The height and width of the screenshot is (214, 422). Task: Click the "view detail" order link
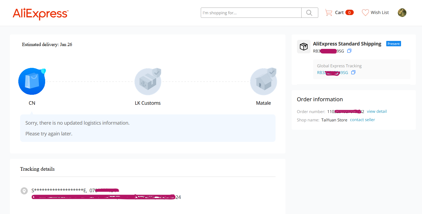(377, 111)
